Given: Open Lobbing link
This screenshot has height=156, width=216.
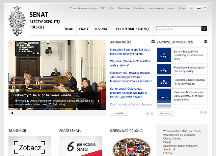Looking at the screenshot, I should click(x=168, y=153).
